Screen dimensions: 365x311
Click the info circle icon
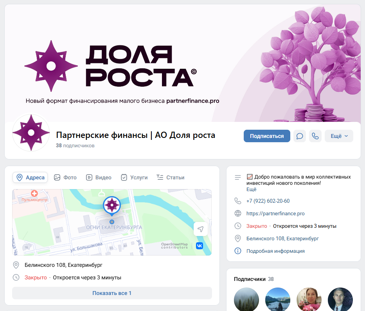238,251
